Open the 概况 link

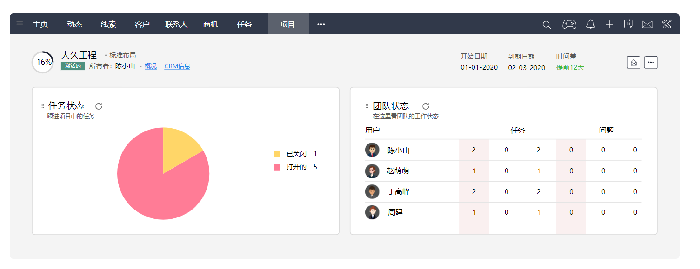tap(151, 66)
